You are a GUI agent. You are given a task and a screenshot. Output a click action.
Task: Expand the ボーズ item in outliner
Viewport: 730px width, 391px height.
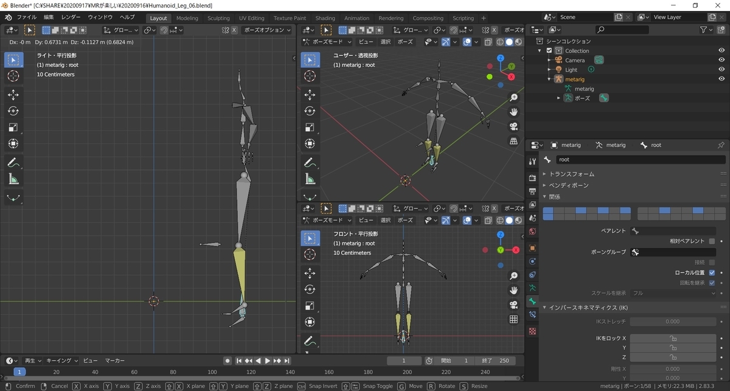click(x=558, y=98)
